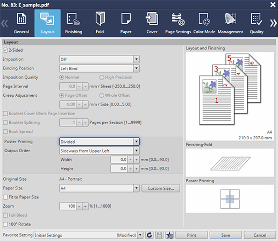This screenshot has height=241, width=278.
Task: Click the Custom Size button
Action: coord(161,188)
